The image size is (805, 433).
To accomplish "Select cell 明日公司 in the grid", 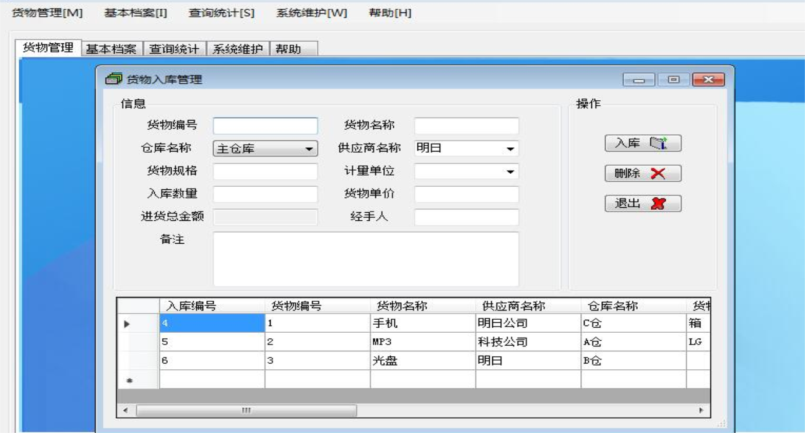I will [x=528, y=324].
